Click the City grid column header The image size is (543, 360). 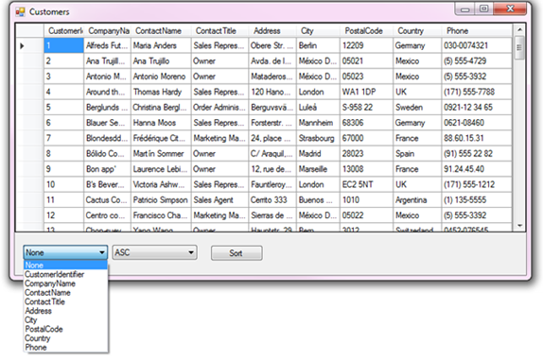(318, 31)
